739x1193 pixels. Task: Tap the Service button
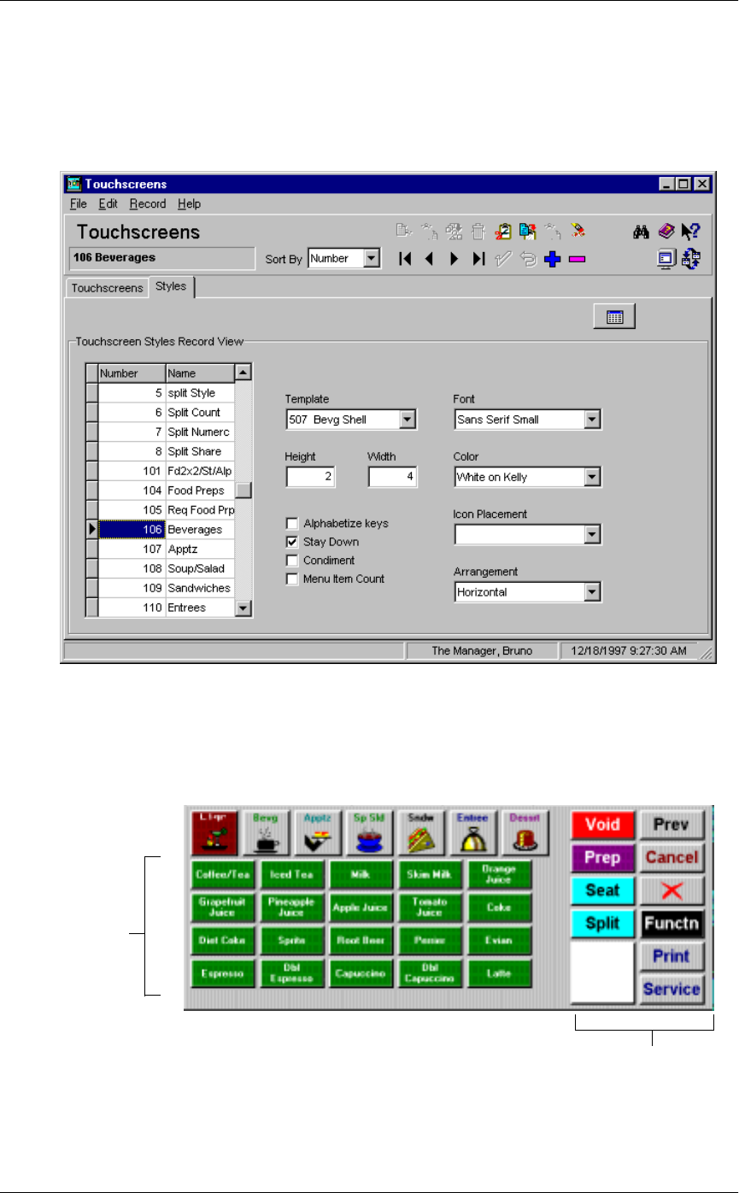[x=672, y=989]
